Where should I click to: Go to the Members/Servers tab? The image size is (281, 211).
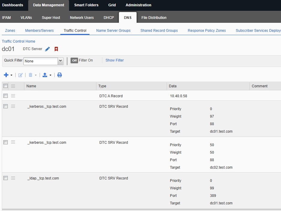point(39,31)
